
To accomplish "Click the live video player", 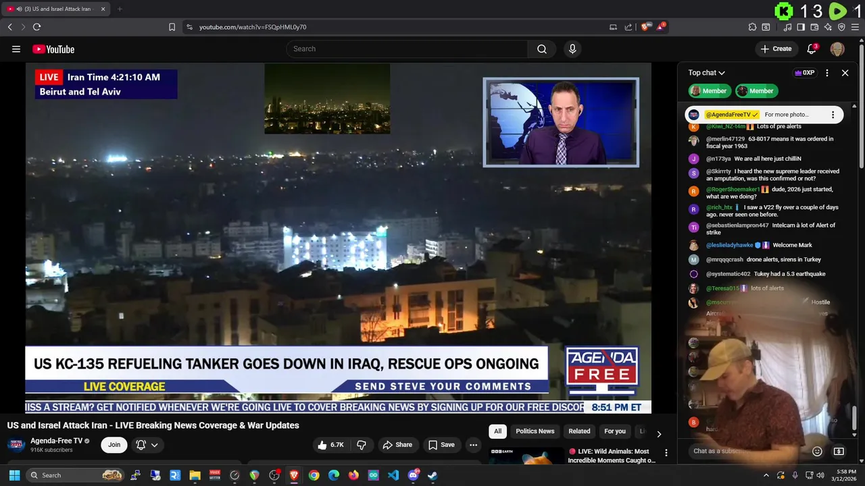I will click(338, 238).
